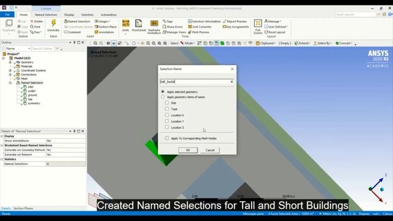Enable the Size checkbox

click(x=166, y=103)
